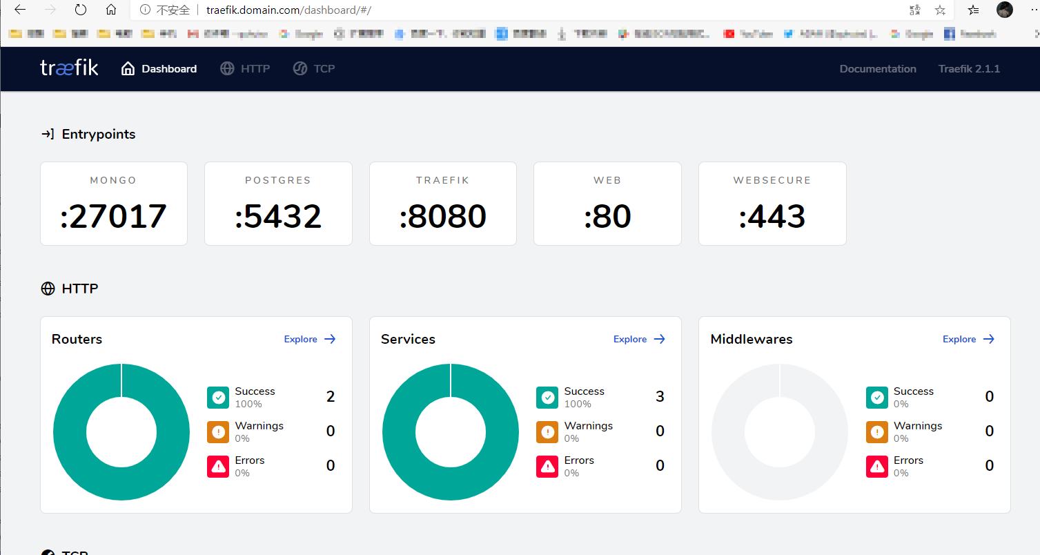Reload the page with refresh icon
Image resolution: width=1040 pixels, height=555 pixels.
click(x=81, y=10)
